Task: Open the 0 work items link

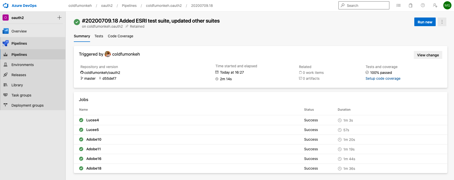Action: (x=313, y=73)
